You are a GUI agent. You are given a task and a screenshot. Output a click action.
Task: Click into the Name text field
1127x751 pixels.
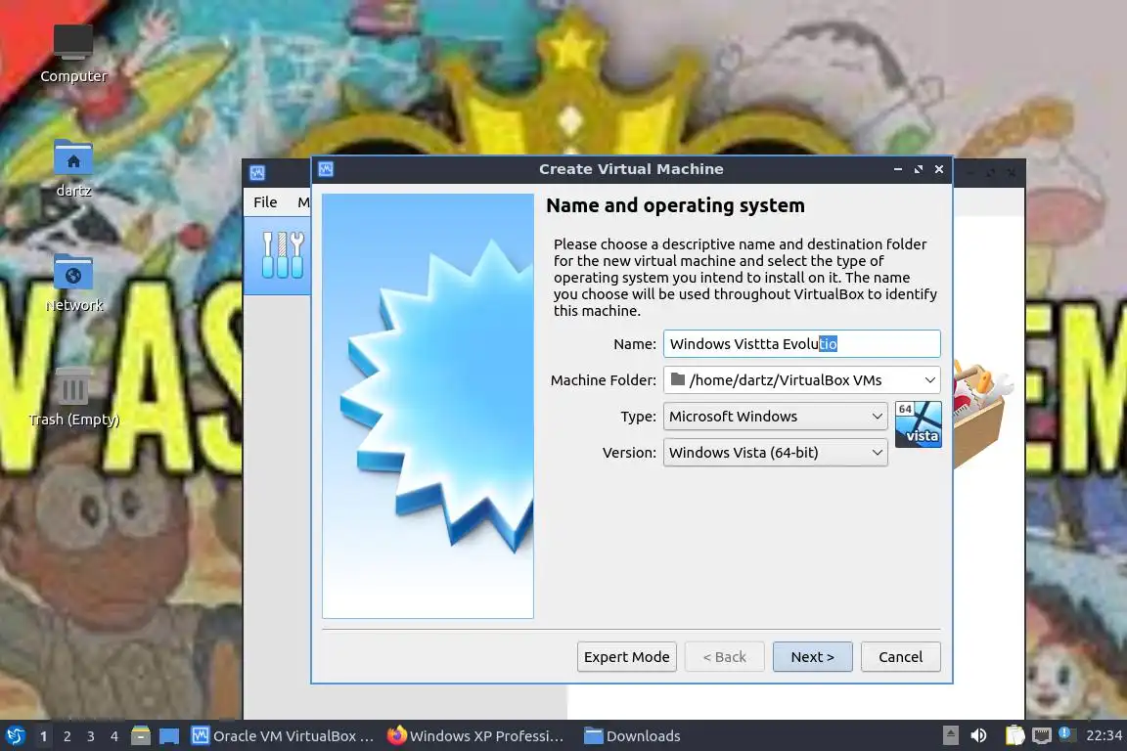(801, 343)
